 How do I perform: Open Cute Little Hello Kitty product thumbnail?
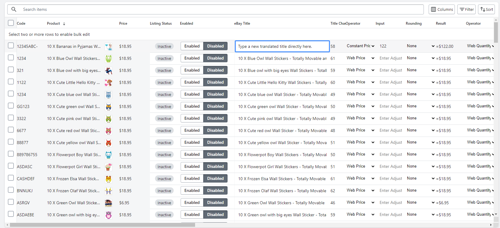pyautogui.click(x=108, y=83)
